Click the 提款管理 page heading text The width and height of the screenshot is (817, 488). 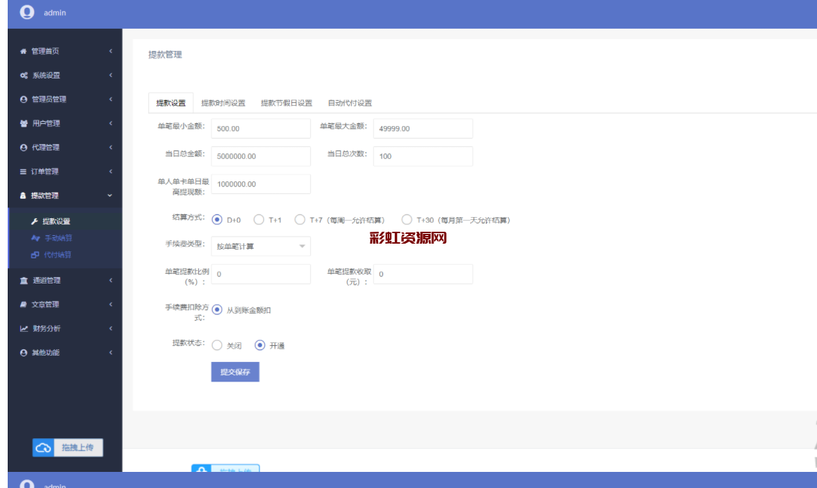coord(165,55)
